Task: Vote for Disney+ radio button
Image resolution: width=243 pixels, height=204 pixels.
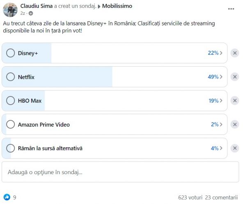Action: coord(11,53)
